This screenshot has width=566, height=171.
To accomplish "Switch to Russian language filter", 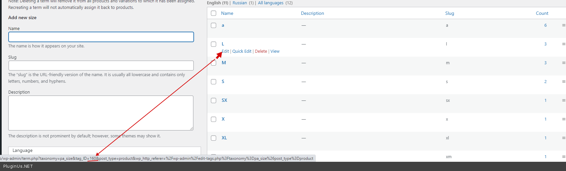I will point(240,3).
